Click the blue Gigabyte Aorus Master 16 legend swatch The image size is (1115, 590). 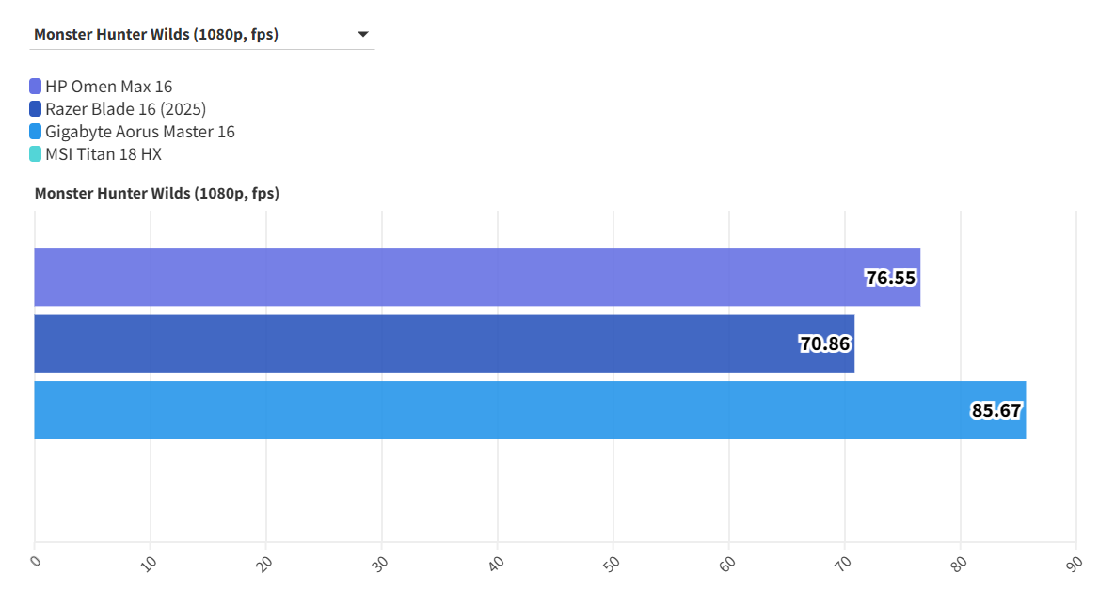click(35, 131)
